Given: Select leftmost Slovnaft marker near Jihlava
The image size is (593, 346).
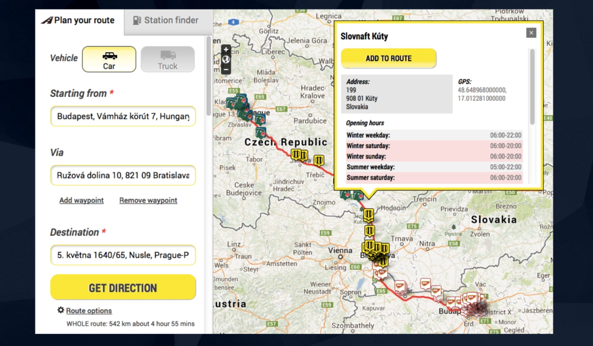Looking at the screenshot, I should [x=296, y=154].
